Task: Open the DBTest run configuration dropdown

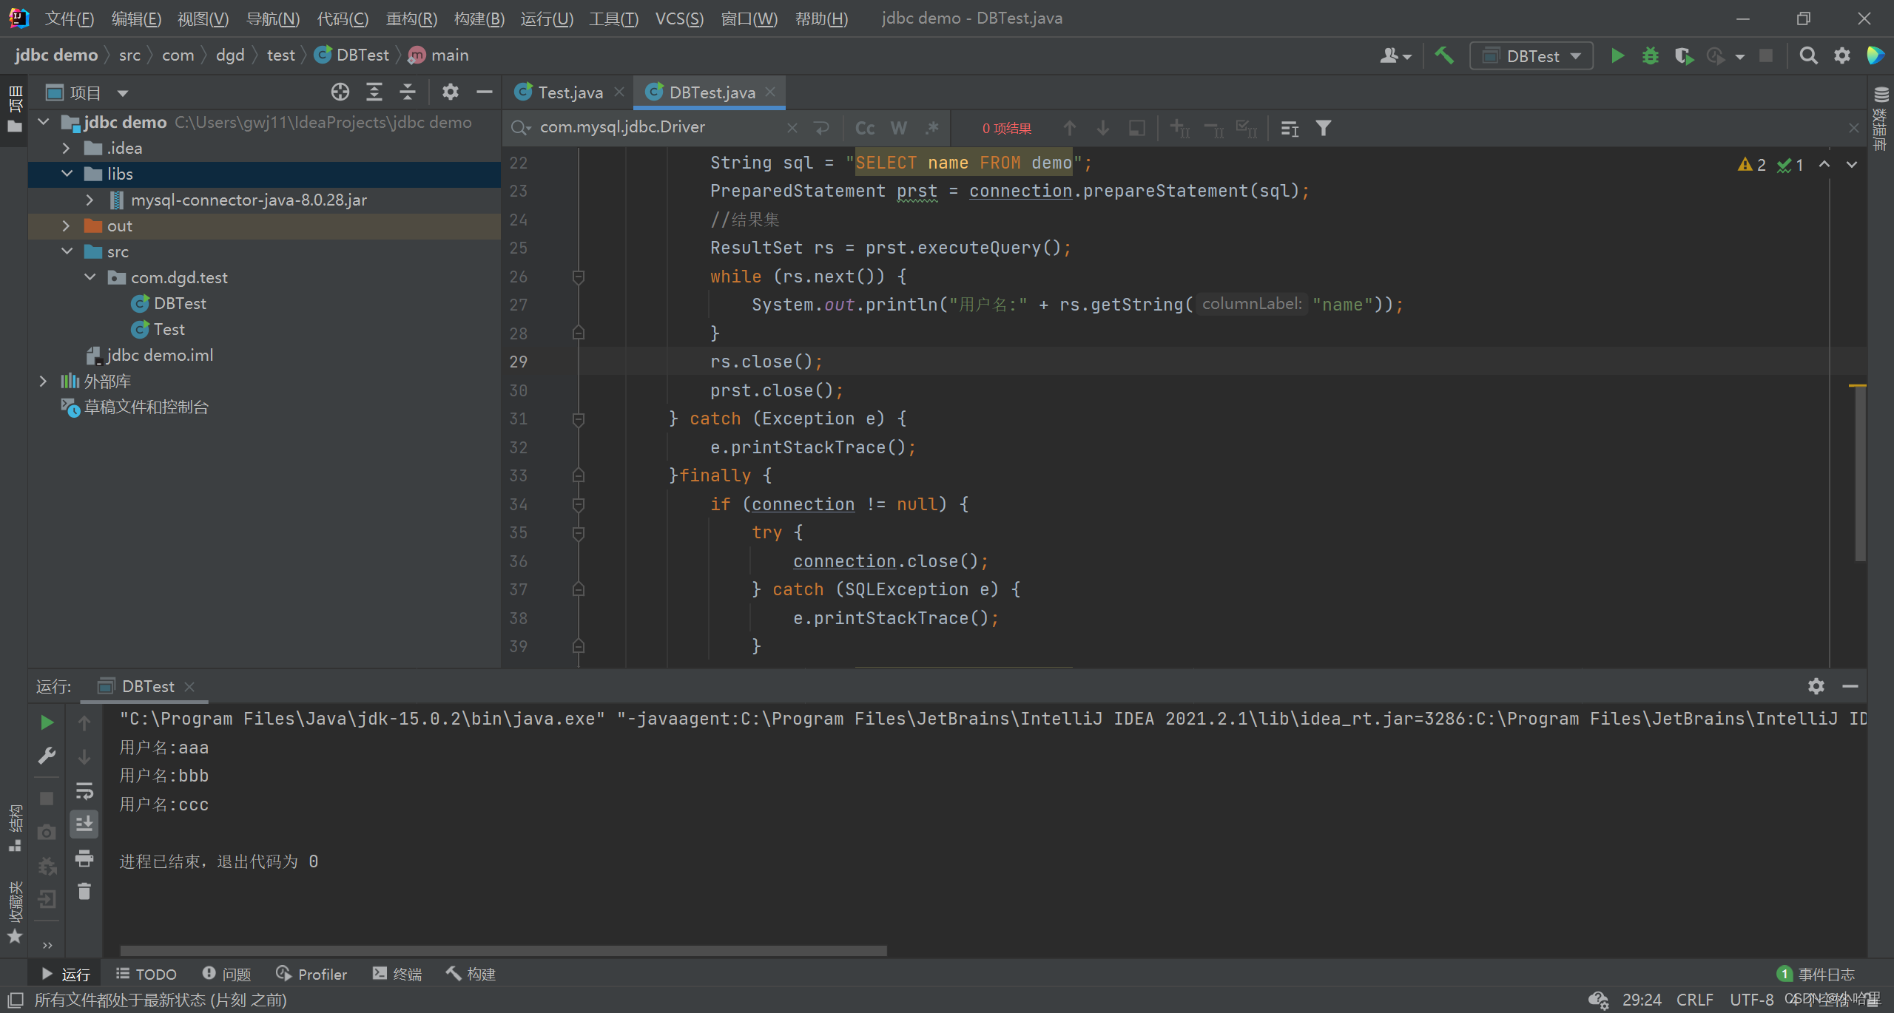Action: pyautogui.click(x=1531, y=56)
